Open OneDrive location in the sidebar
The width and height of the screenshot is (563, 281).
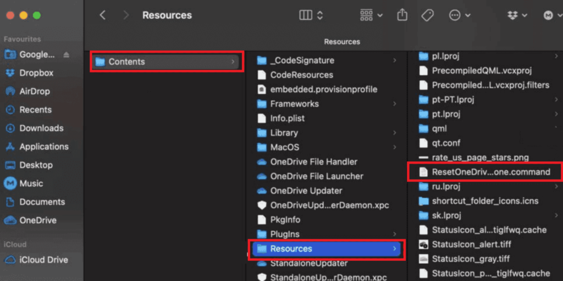[x=37, y=220]
